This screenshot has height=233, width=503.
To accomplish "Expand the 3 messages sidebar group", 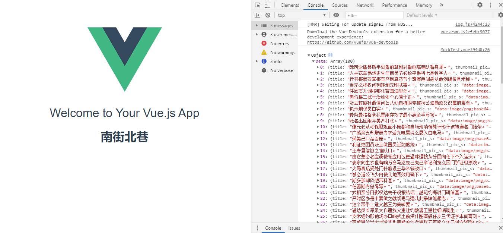I will [x=257, y=26].
